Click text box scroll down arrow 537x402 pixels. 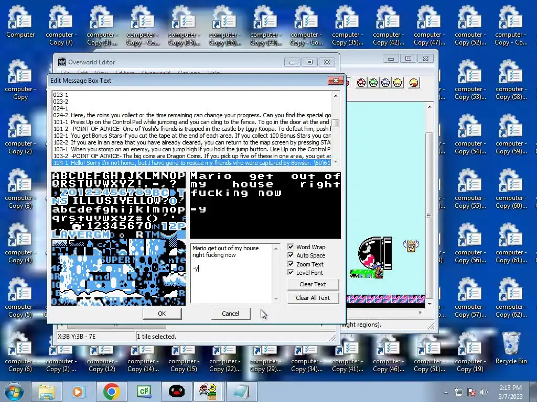click(276, 298)
